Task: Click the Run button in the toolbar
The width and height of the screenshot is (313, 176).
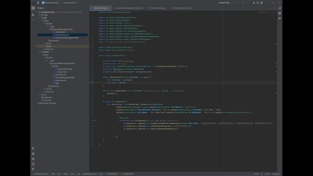Action: [x=235, y=3]
